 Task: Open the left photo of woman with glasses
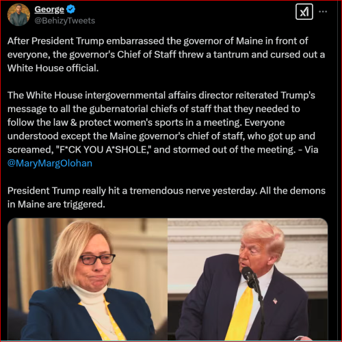pyautogui.click(x=88, y=279)
